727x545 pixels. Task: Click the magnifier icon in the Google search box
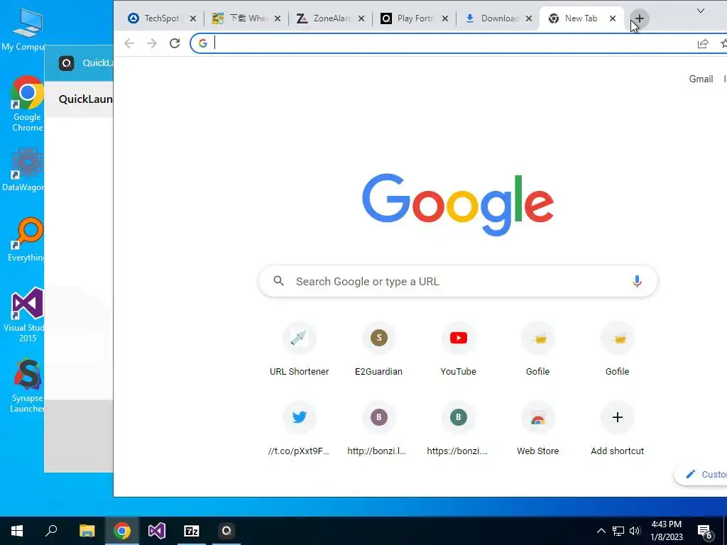tap(278, 281)
